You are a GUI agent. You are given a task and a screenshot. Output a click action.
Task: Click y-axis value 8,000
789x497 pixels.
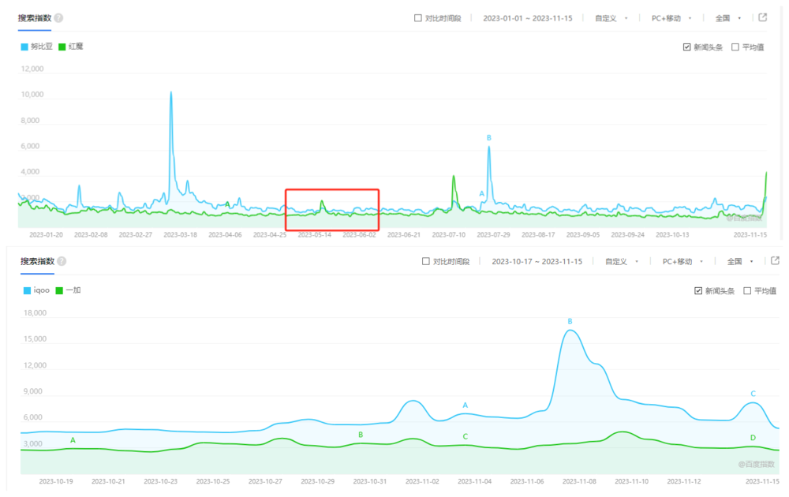[x=30, y=121]
